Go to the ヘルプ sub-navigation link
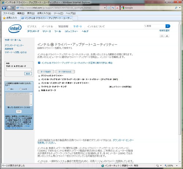 85,31
